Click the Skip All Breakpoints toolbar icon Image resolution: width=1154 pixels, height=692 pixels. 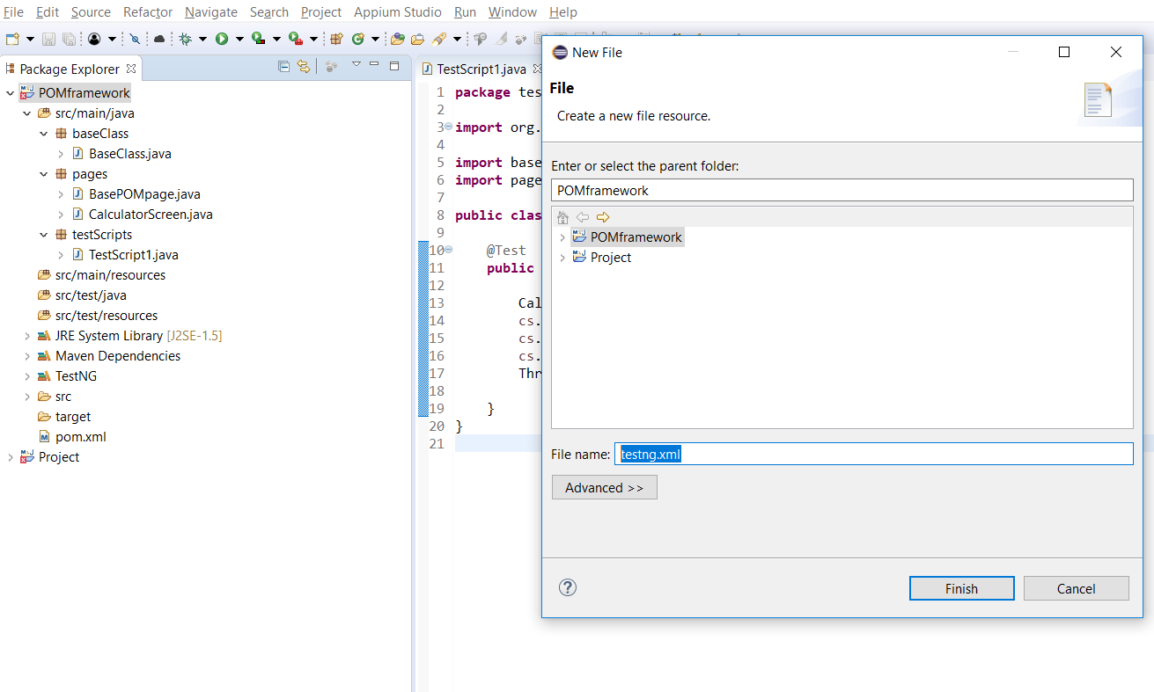[x=134, y=40]
